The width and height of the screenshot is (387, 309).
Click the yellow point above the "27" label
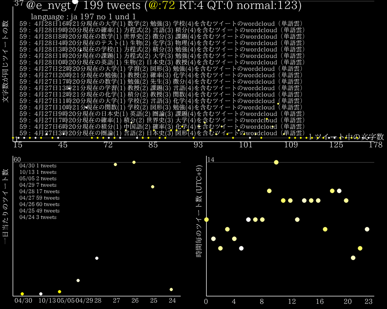pos(115,164)
